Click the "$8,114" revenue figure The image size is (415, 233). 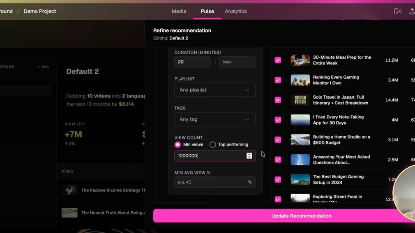(126, 104)
